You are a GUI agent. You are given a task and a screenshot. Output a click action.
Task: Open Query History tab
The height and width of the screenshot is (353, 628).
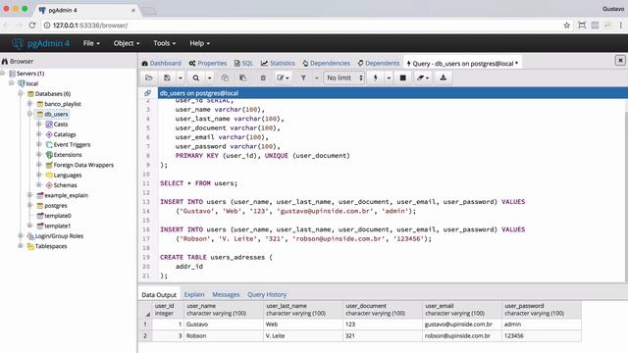pyautogui.click(x=267, y=294)
